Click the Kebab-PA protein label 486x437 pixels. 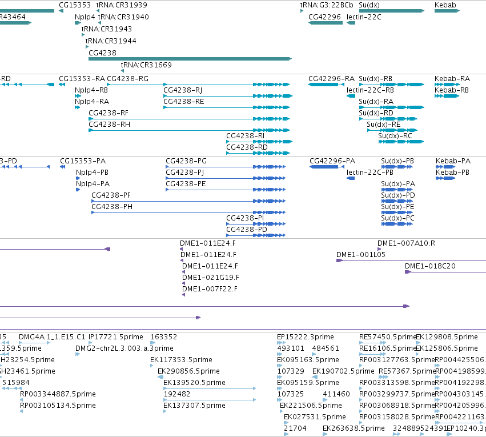[x=453, y=161]
